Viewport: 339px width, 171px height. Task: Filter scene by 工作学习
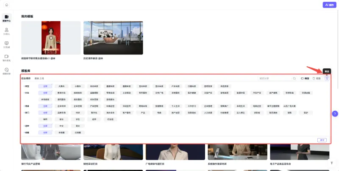(x=192, y=106)
